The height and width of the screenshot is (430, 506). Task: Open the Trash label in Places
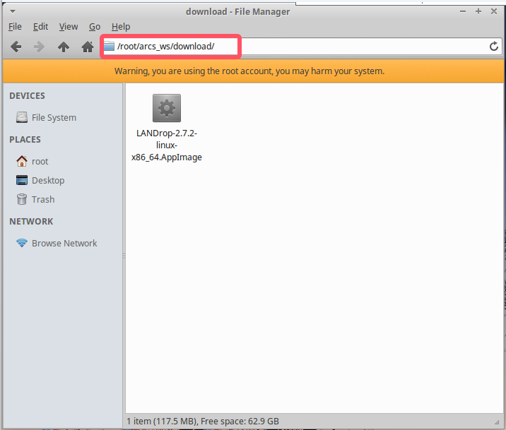(43, 199)
